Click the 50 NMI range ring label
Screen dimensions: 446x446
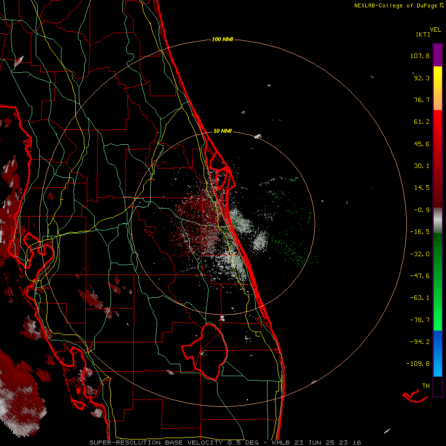point(223,131)
